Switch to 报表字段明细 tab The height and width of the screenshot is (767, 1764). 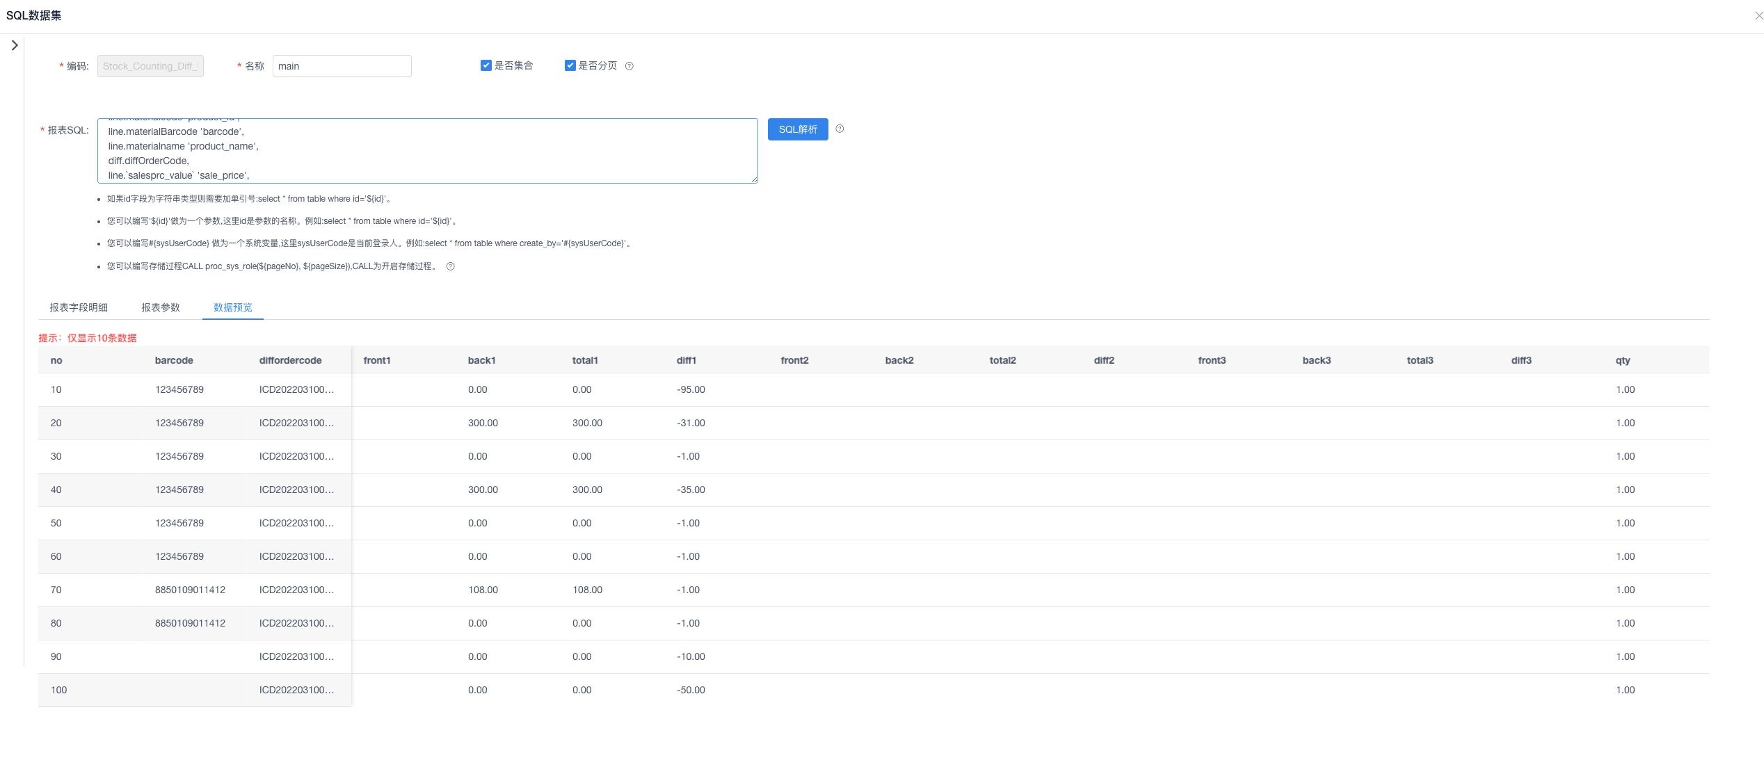(79, 307)
